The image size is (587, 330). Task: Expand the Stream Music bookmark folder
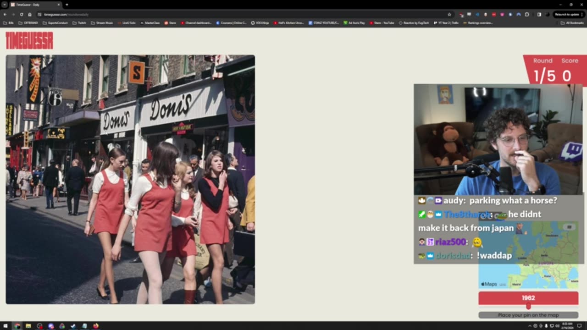102,22
